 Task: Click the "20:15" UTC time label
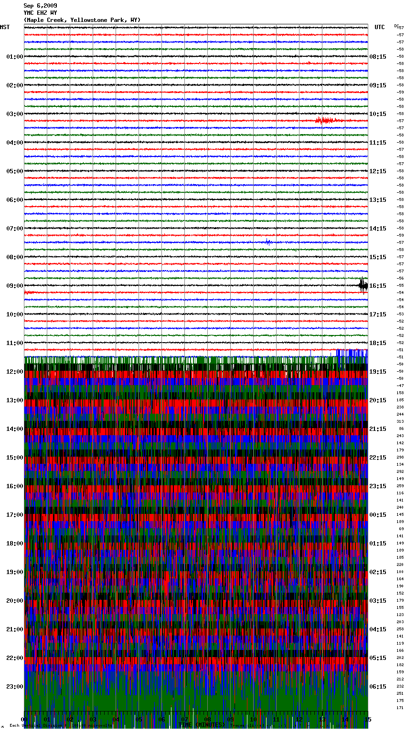point(378,400)
